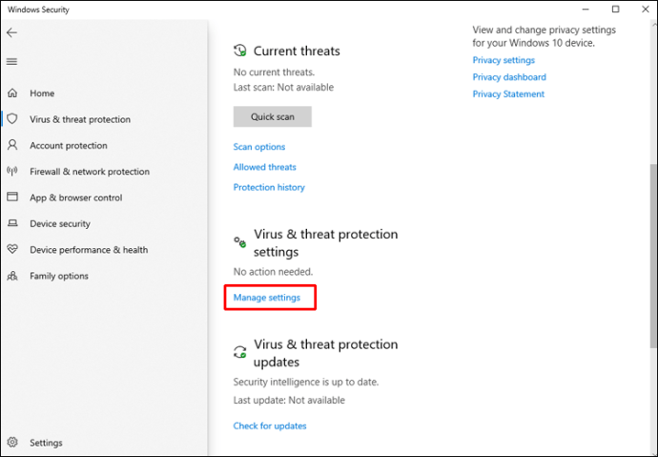
Task: Open the Privacy dashboard link
Action: tap(509, 77)
